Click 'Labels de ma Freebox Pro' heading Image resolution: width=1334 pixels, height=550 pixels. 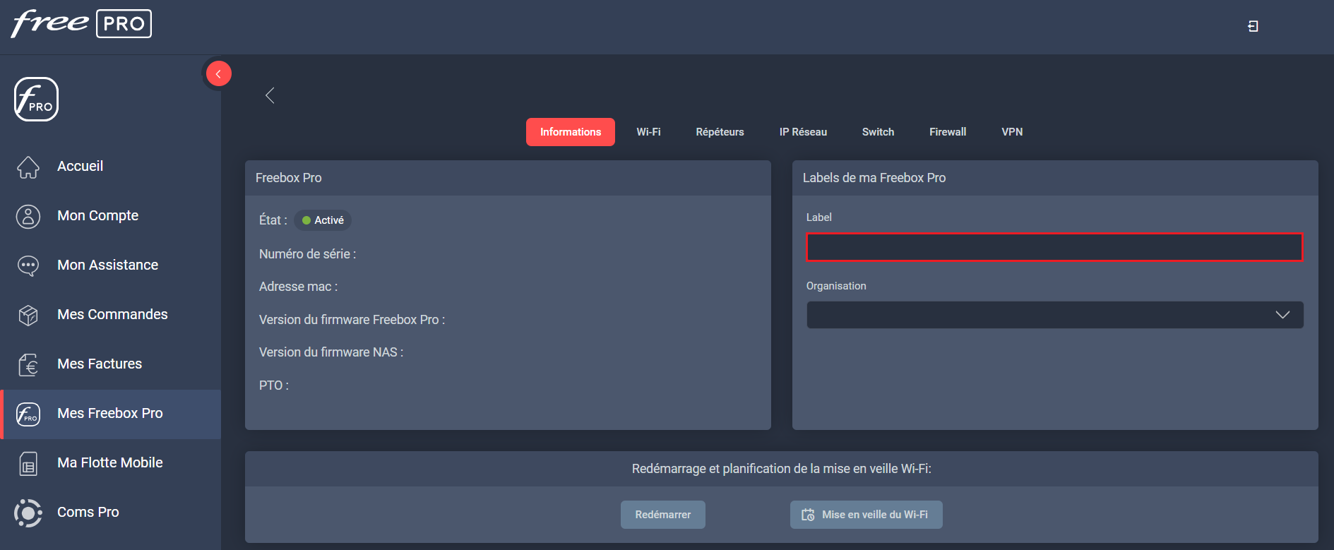coord(874,178)
